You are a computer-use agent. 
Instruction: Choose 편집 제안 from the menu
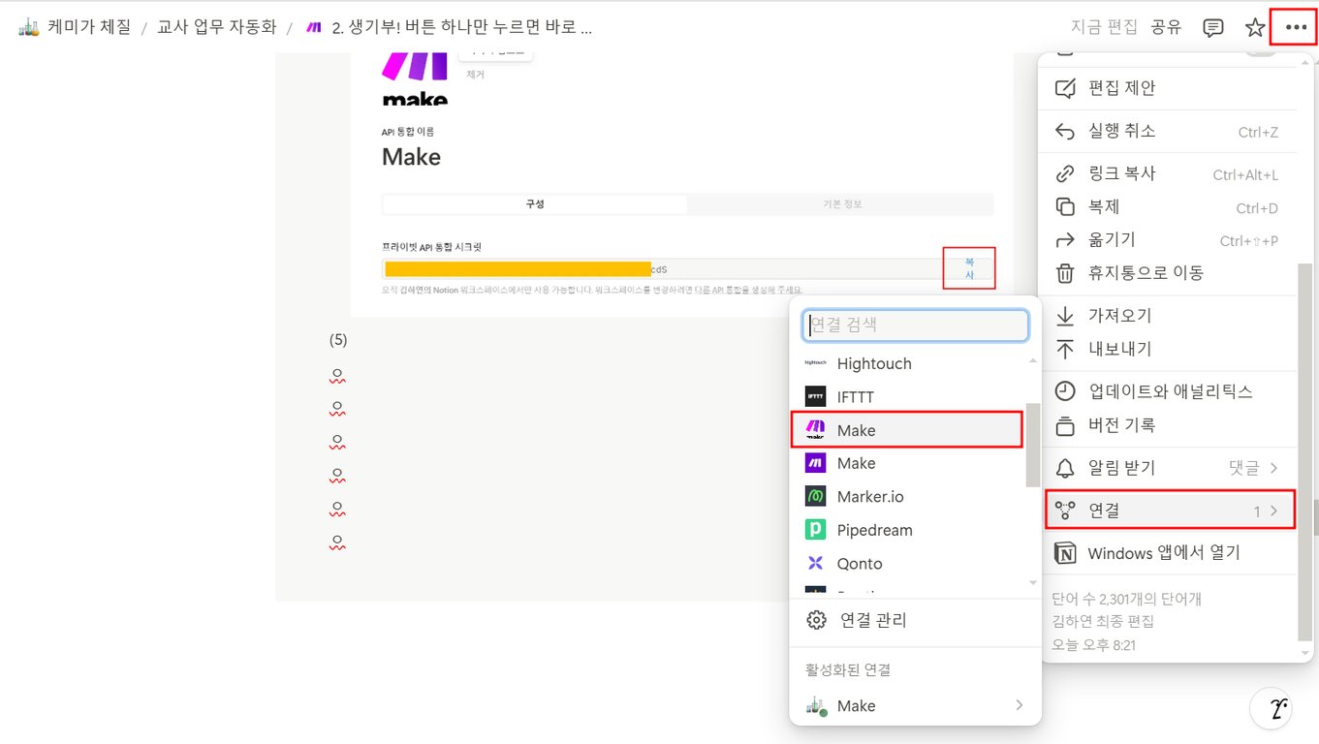tap(1168, 88)
